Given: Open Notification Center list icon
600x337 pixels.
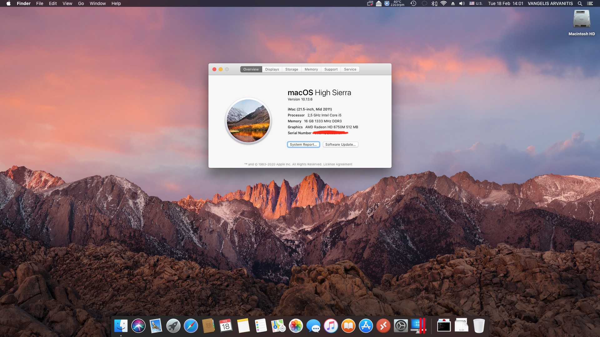Looking at the screenshot, I should click(x=590, y=3).
